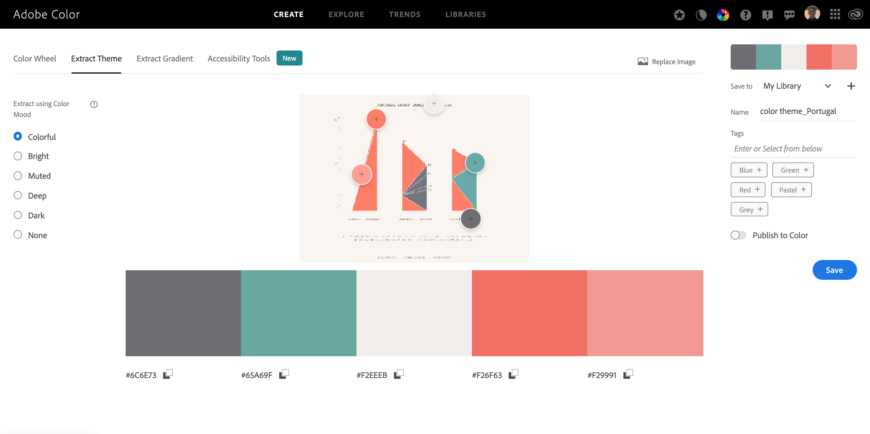Click the teal color swatch in palette

coord(298,313)
